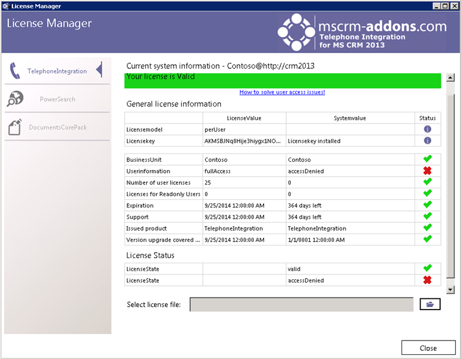This screenshot has width=461, height=359.
Task: Switch to the DocumentsCorePack tab
Action: (x=57, y=127)
